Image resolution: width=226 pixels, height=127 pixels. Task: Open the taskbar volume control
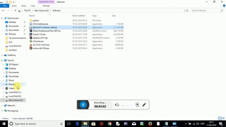198,124
